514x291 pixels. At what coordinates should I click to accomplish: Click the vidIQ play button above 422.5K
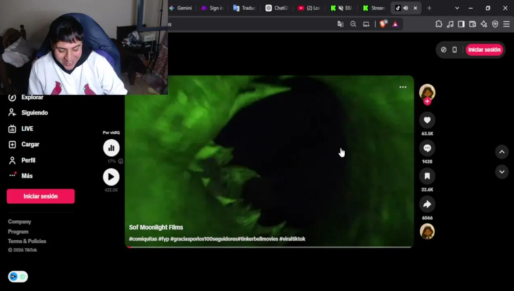point(111,177)
